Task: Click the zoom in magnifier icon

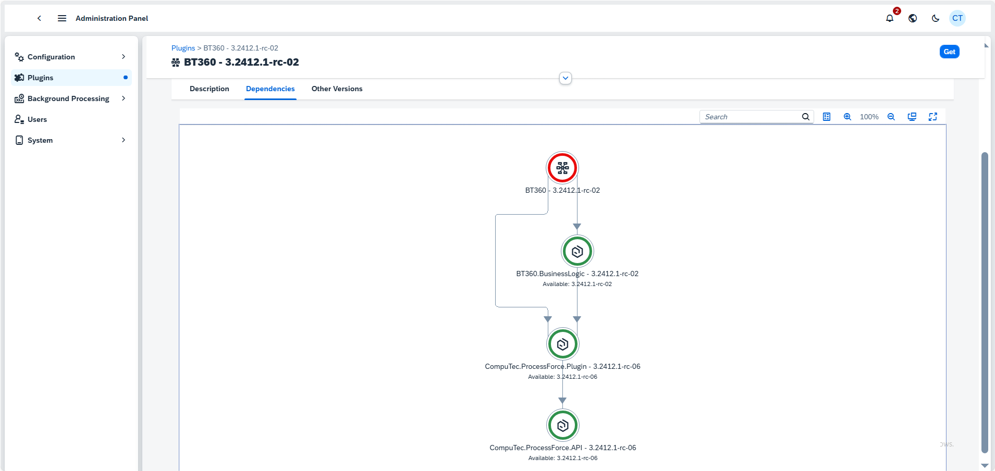Action: tap(847, 117)
